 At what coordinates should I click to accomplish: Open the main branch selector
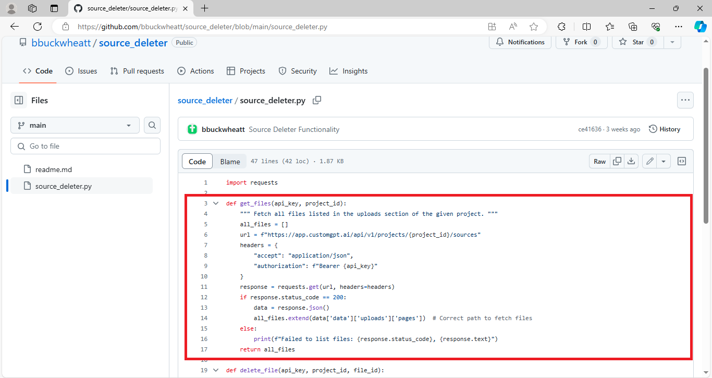coord(75,125)
